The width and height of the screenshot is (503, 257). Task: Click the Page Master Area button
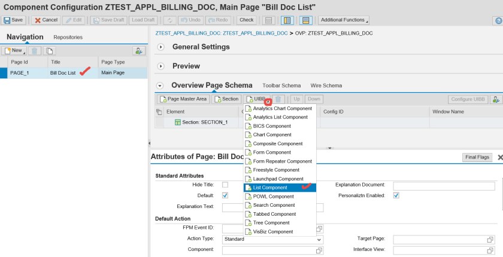coord(183,99)
